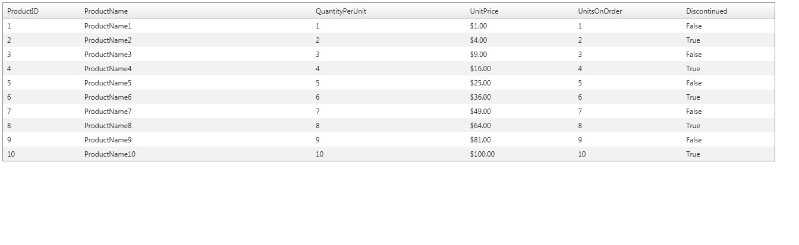The image size is (799, 245).
Task: Sort by the ProductID column header
Action: 23,11
